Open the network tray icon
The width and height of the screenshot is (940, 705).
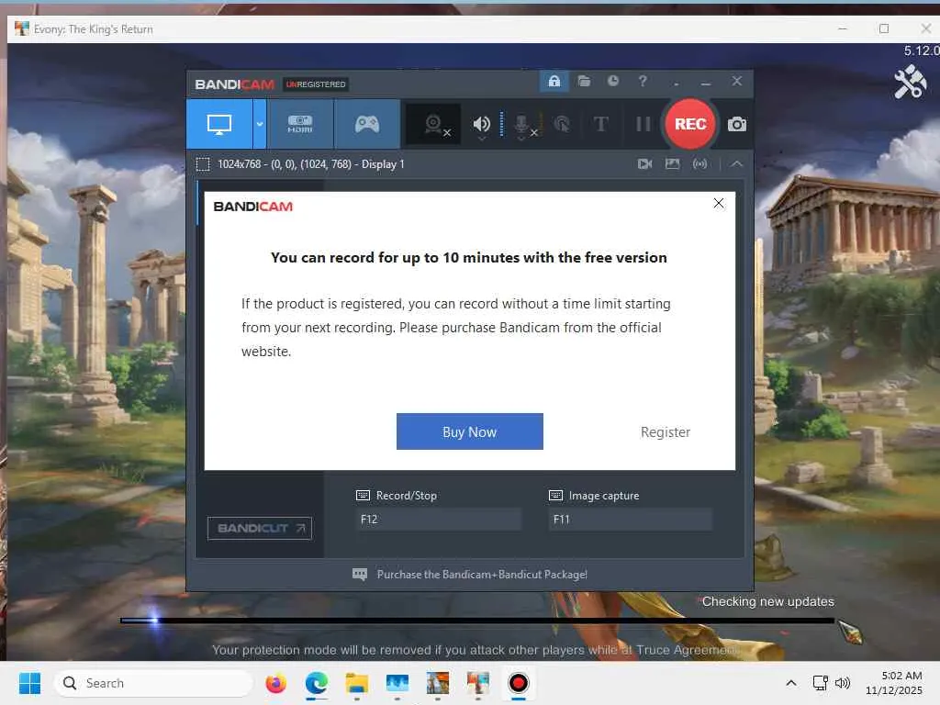coord(820,683)
